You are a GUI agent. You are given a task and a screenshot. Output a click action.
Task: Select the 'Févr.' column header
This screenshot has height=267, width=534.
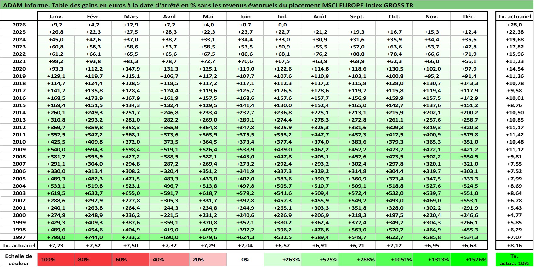pyautogui.click(x=94, y=16)
